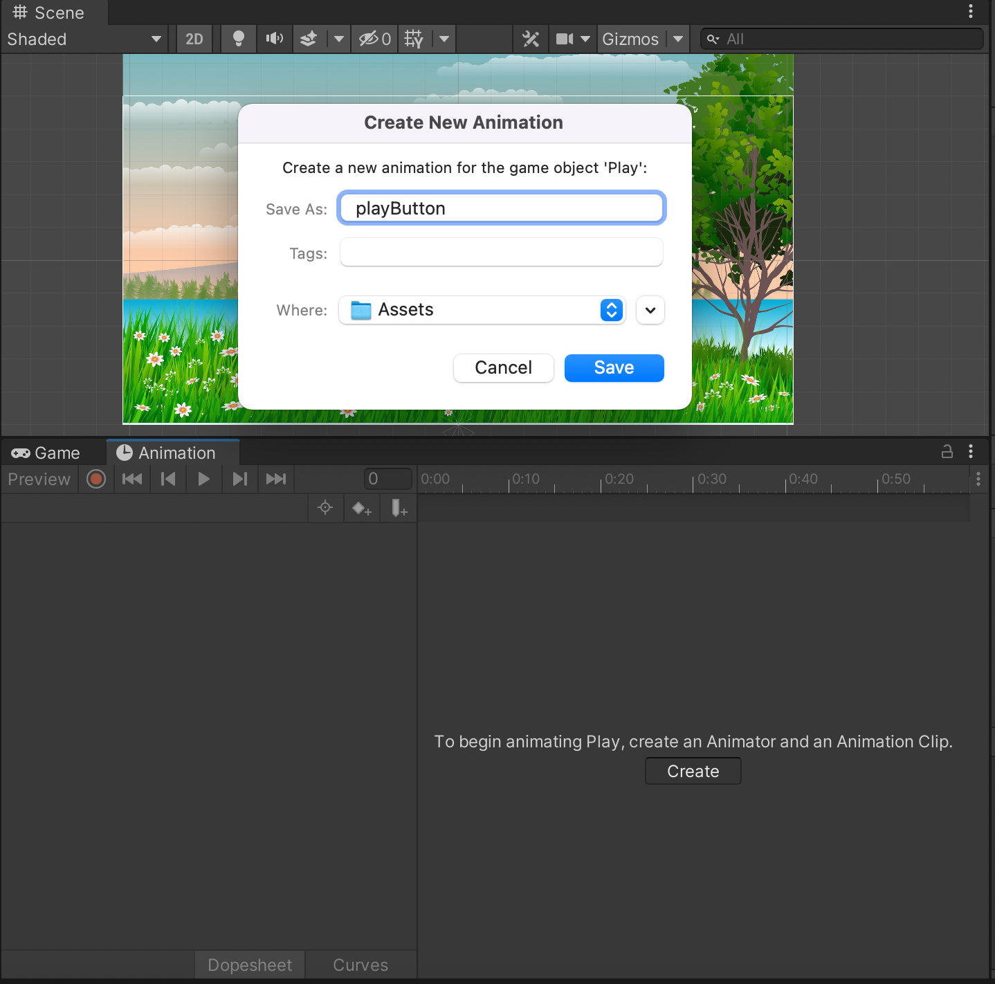The image size is (995, 984).
Task: Enable animation keyframe recording mode
Action: [x=96, y=479]
